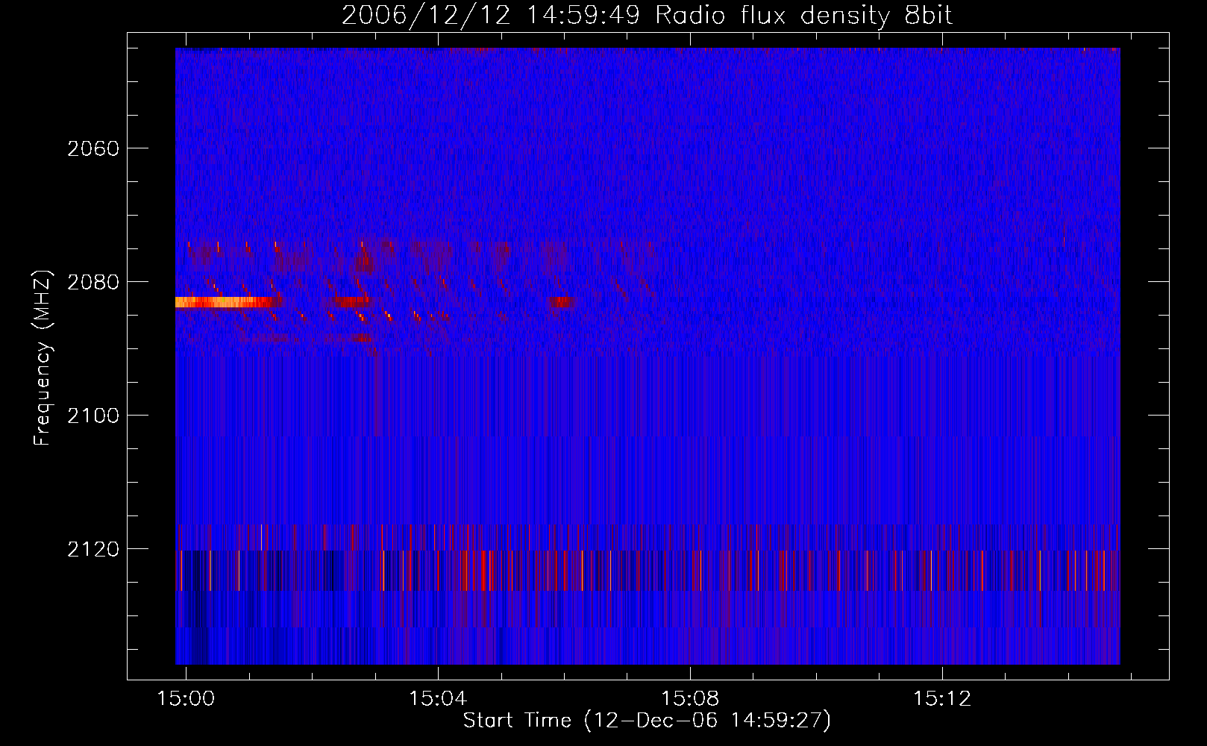Click the plot title "Radio flux density 8bit"
The width and height of the screenshot is (1207, 746).
click(x=804, y=16)
